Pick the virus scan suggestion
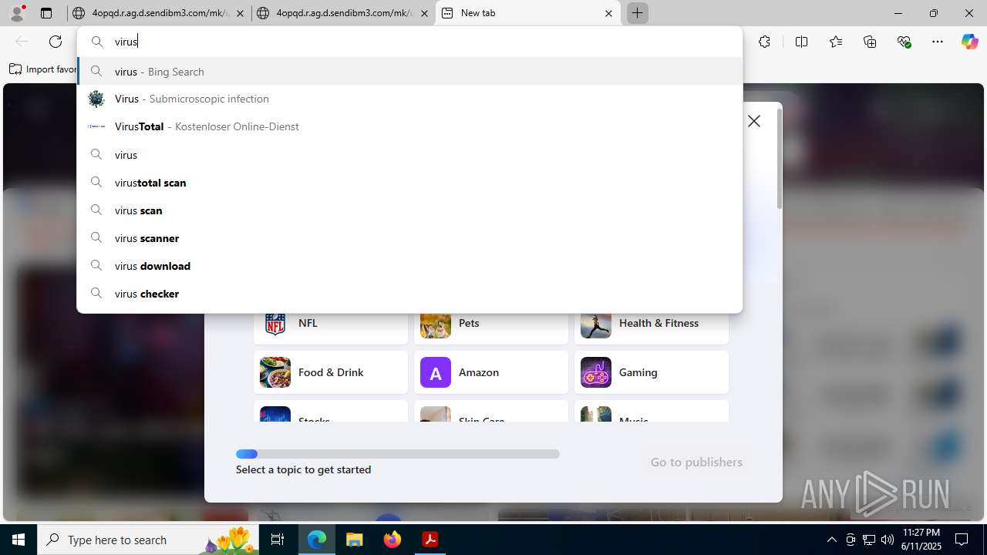 pyautogui.click(x=409, y=210)
